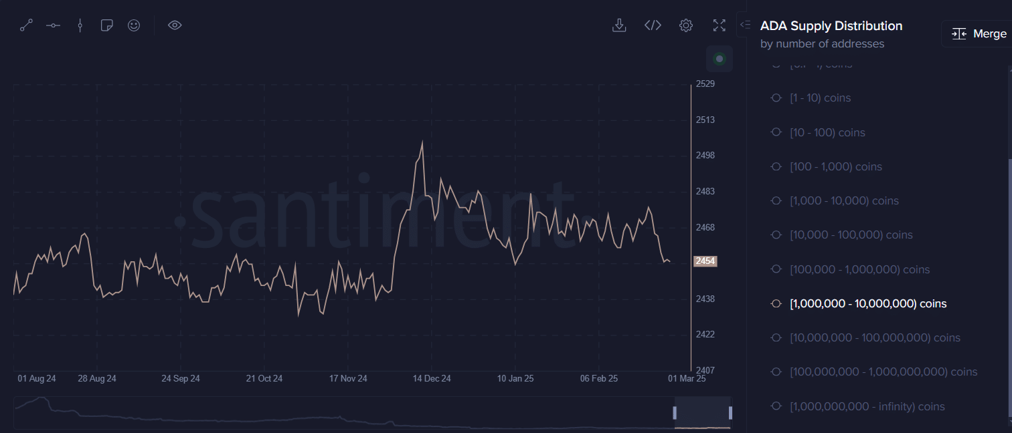The height and width of the screenshot is (433, 1012).
Task: Toggle the [10,000 - 100,000) coins metric
Action: click(841, 235)
